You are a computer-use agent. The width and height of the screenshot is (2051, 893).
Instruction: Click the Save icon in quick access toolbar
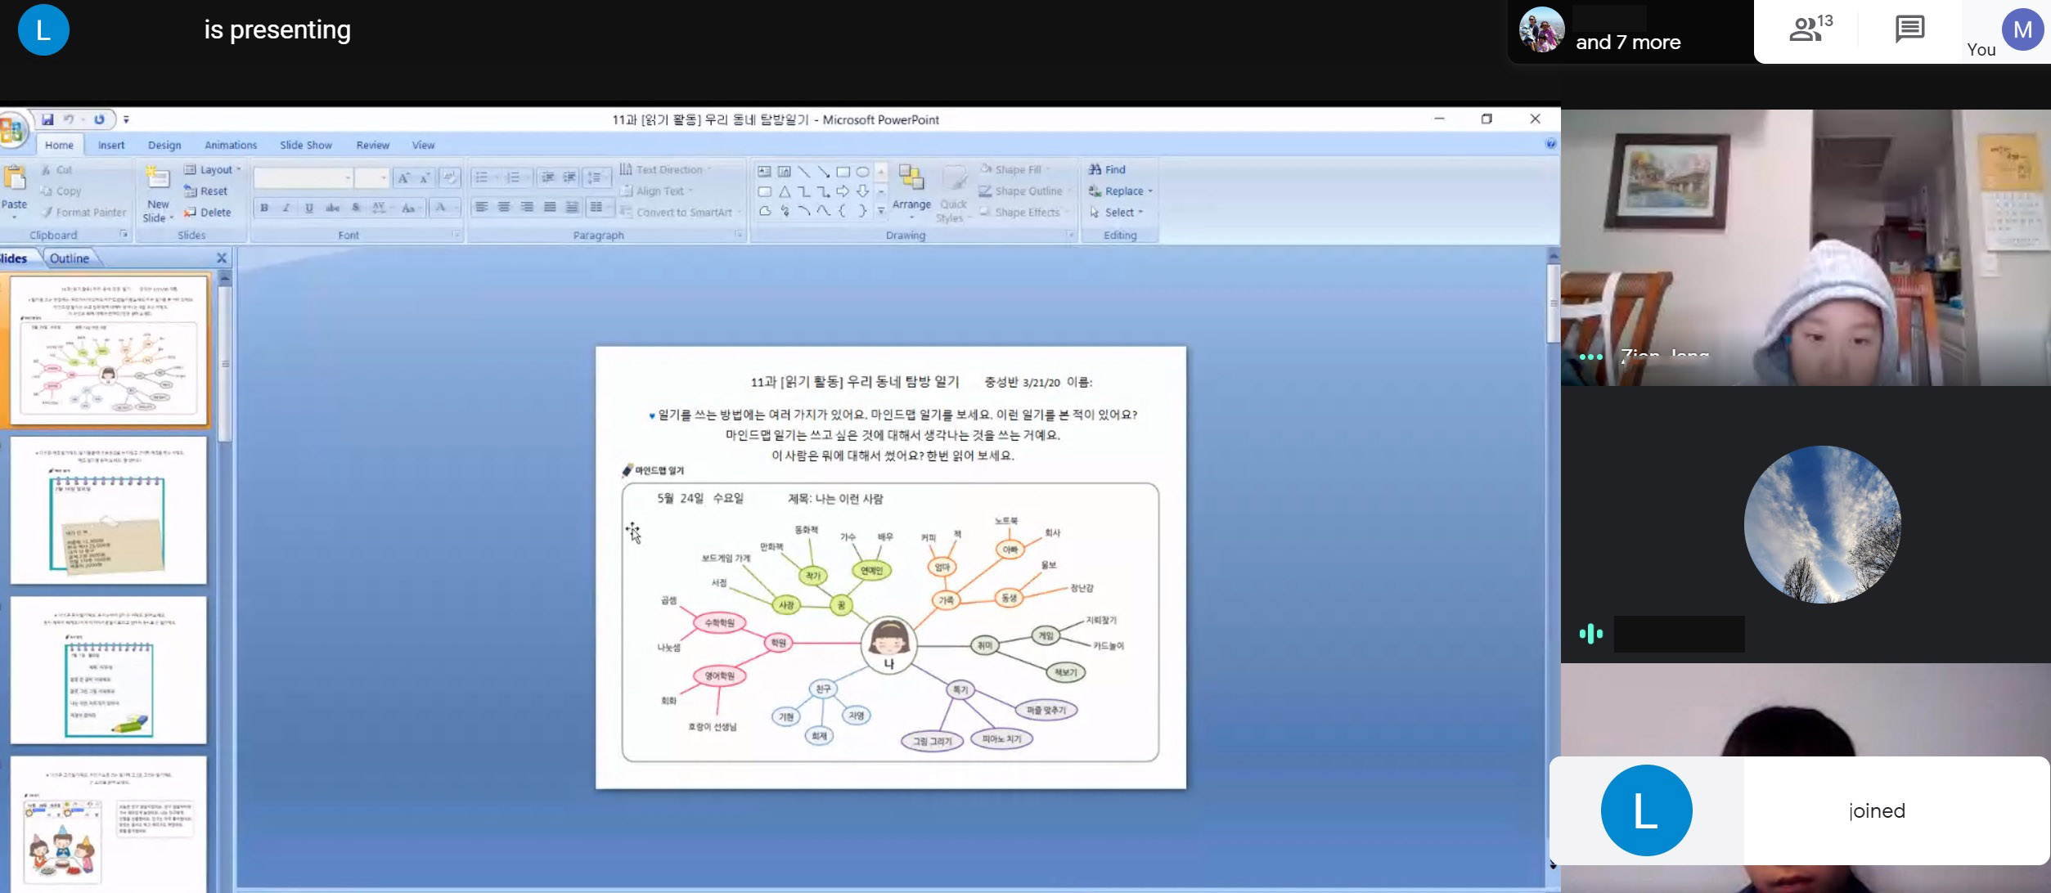47,119
